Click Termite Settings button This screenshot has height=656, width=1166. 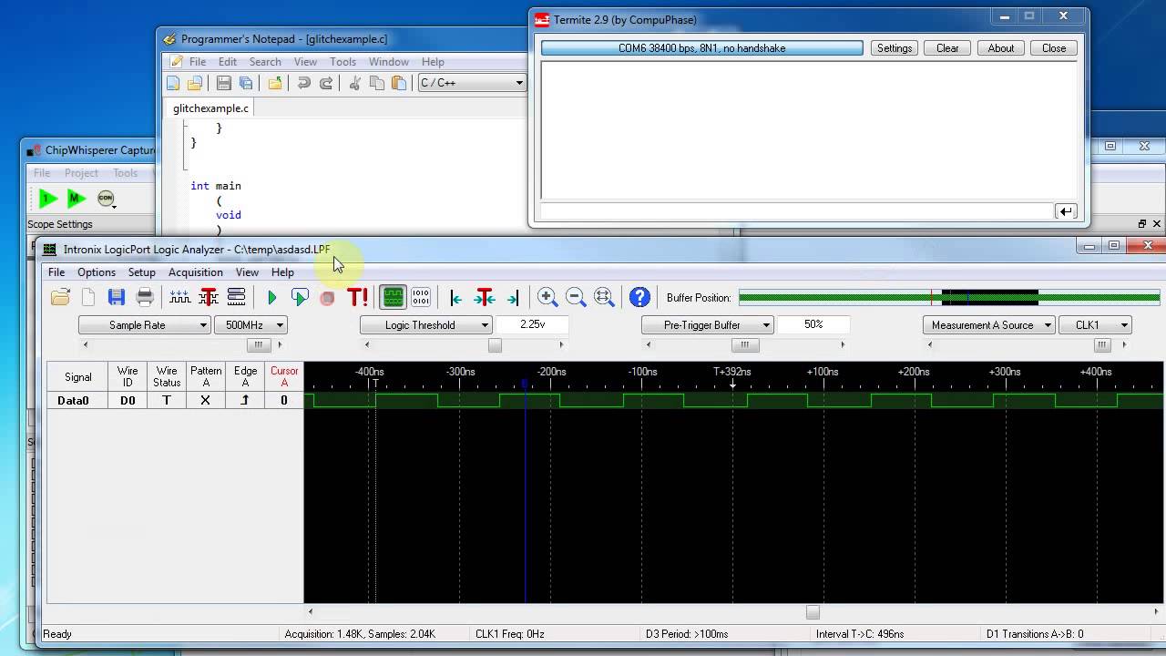pos(895,48)
